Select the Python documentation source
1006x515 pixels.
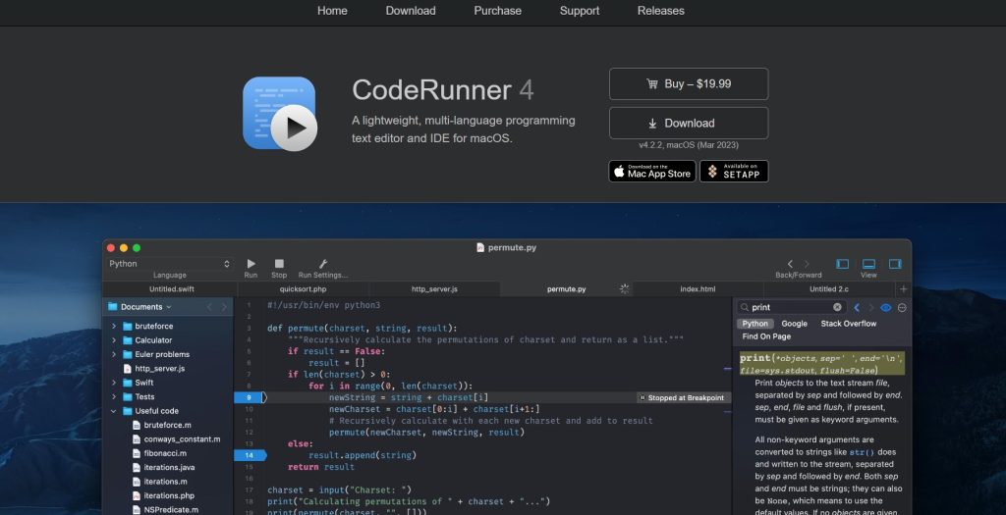pos(755,324)
